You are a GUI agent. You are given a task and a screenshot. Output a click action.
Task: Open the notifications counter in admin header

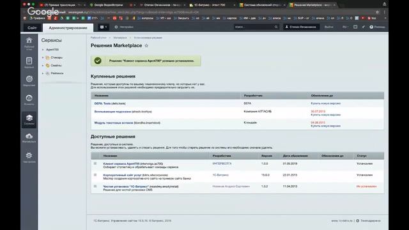tap(104, 27)
